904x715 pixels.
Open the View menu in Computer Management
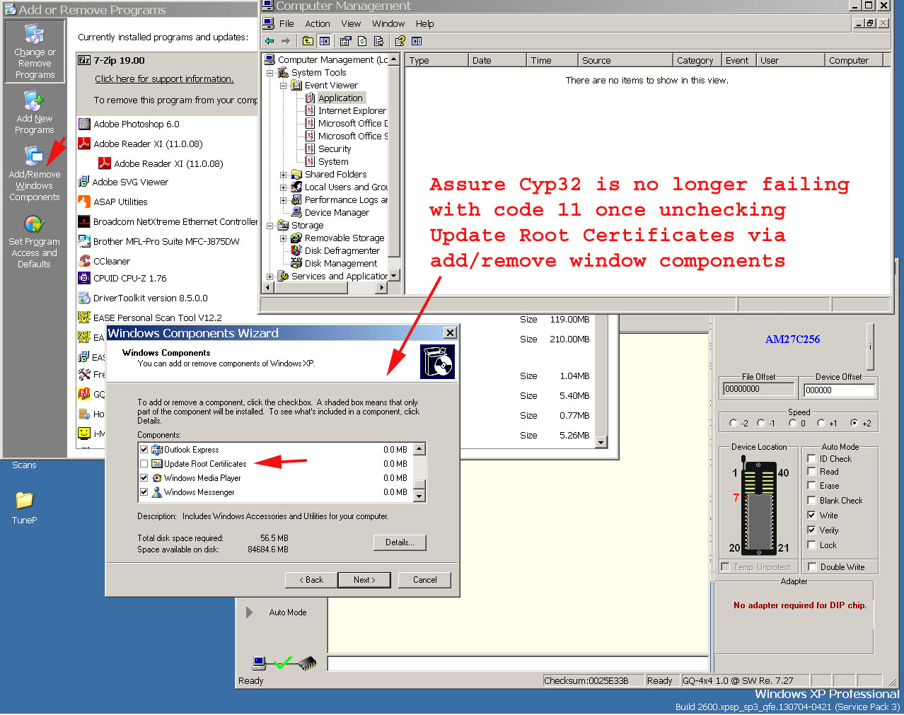[351, 23]
